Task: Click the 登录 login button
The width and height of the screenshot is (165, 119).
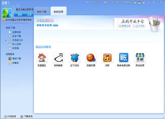Action: pos(20,15)
